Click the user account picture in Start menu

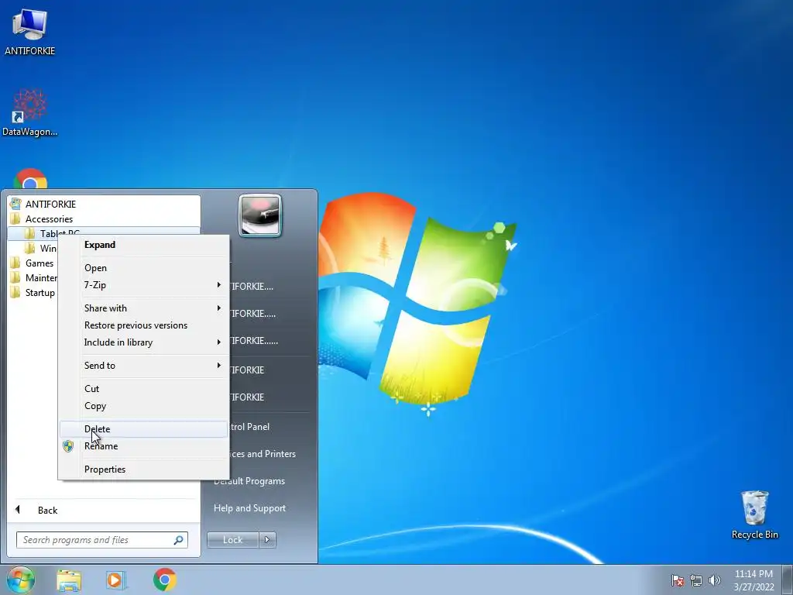coord(260,215)
